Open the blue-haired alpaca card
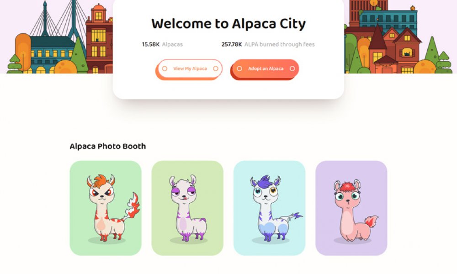 tap(269, 208)
